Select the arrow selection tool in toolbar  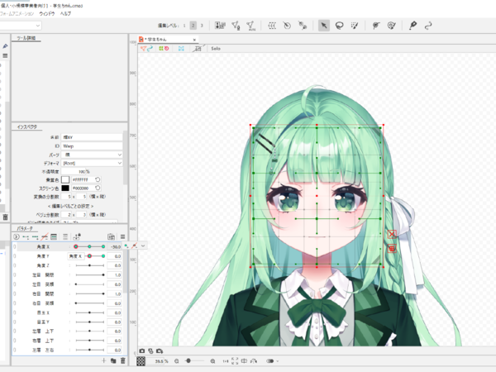tap(324, 26)
